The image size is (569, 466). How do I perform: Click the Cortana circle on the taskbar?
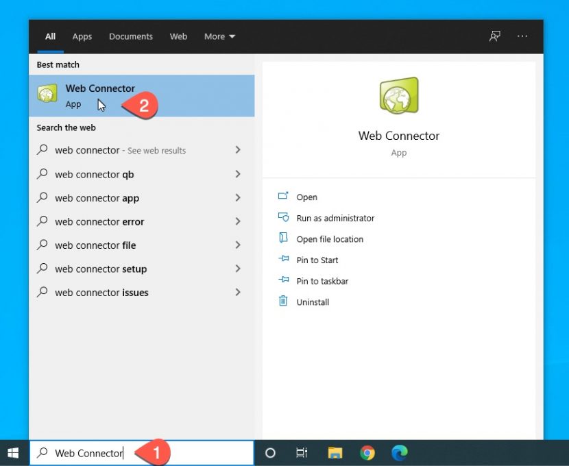(x=270, y=453)
